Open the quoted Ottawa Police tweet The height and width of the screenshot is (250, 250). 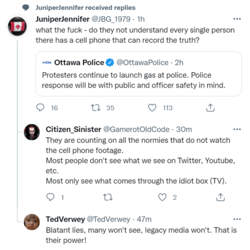(x=139, y=74)
